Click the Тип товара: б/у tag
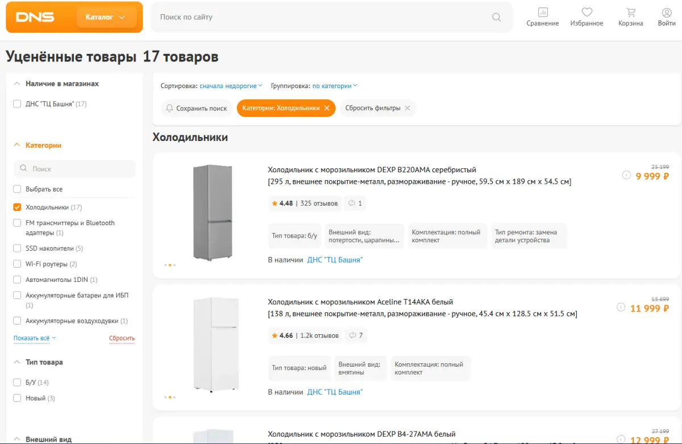 [294, 236]
